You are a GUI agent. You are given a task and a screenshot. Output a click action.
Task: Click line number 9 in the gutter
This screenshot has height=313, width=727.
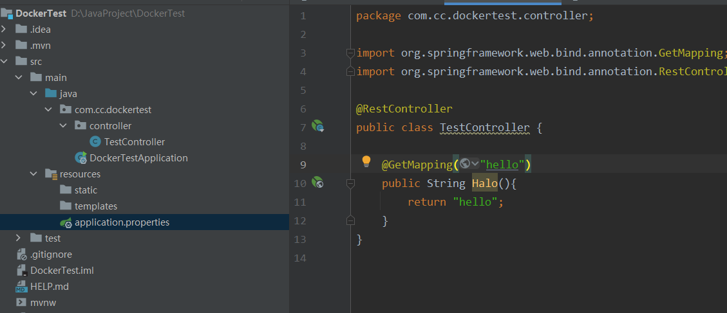pos(303,165)
